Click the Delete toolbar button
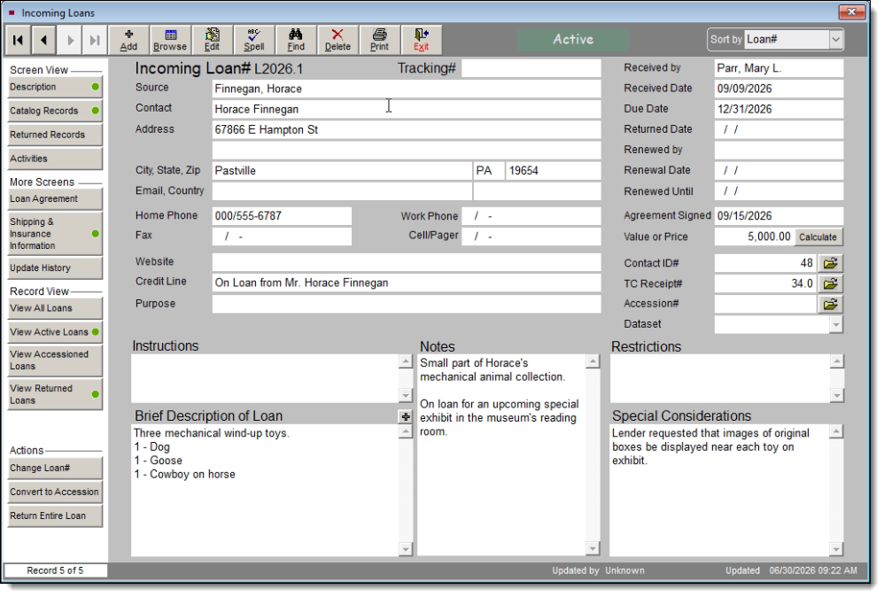The image size is (884, 597). click(337, 40)
